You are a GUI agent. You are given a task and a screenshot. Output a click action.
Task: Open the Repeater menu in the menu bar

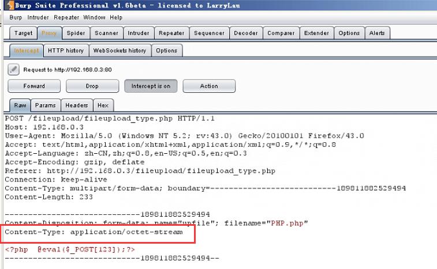66,17
